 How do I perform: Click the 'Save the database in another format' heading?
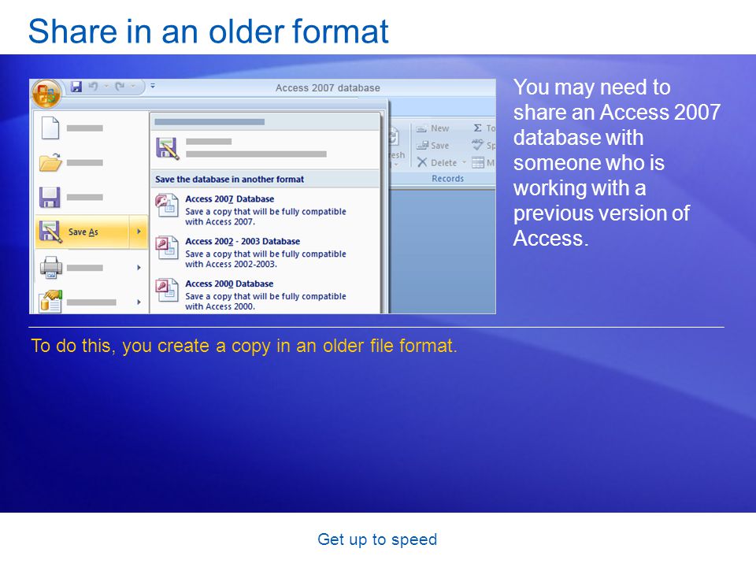tap(229, 180)
